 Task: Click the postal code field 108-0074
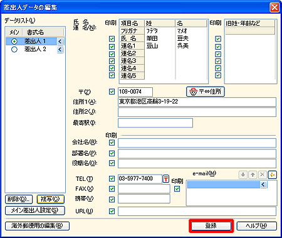tap(135, 92)
